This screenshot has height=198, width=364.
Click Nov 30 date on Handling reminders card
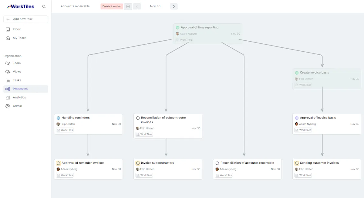(x=116, y=124)
